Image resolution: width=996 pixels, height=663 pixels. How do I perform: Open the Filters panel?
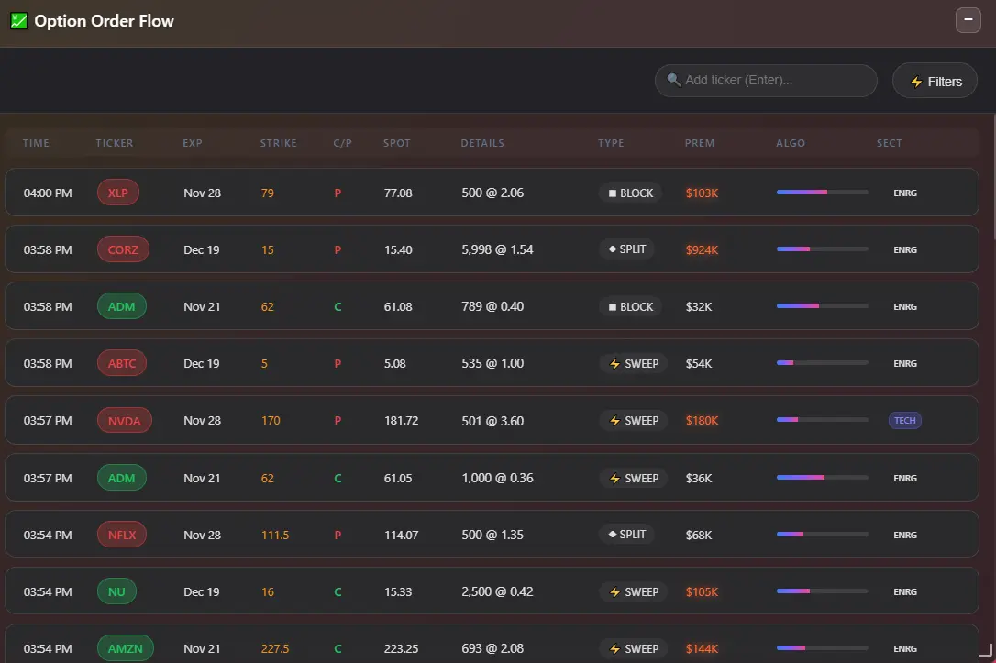(x=935, y=81)
